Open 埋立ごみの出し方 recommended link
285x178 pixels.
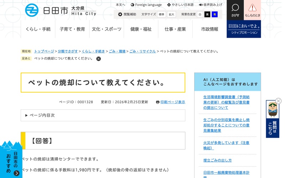pos(217,161)
